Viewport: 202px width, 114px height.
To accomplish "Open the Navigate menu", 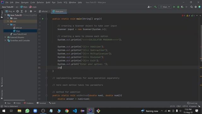I will point(25,3).
